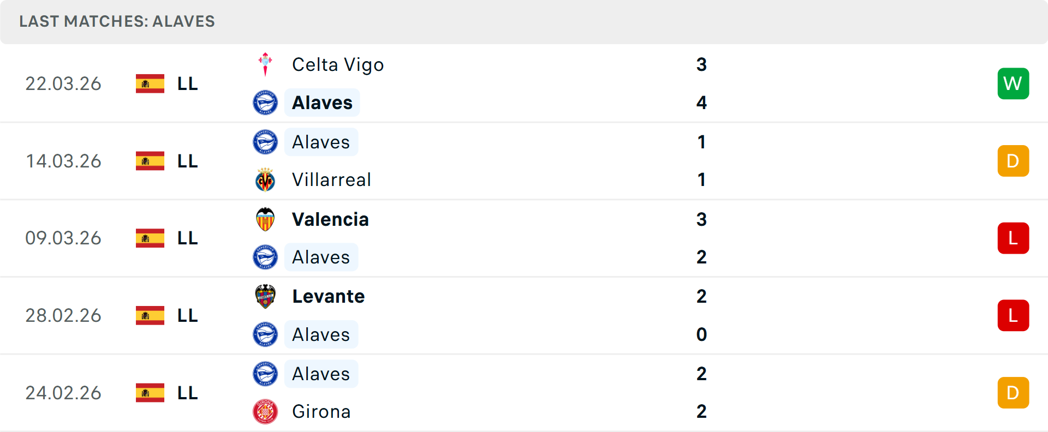The image size is (1048, 432).
Task: Click the Villarreal club crest
Action: (x=265, y=180)
